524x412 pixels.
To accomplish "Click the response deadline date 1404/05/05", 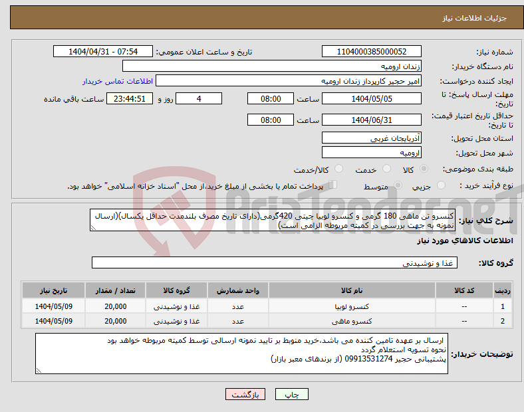I will click(371, 98).
